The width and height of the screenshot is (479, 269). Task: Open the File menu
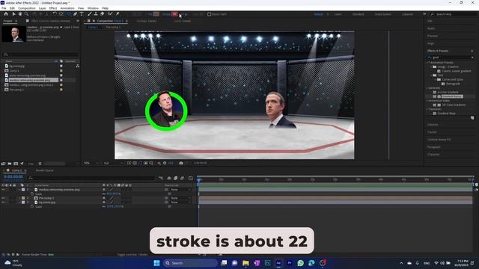(4, 8)
